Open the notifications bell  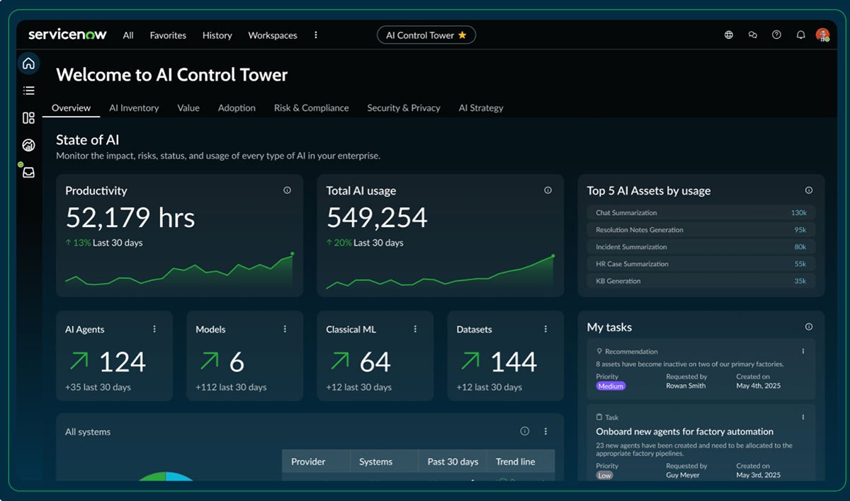800,34
